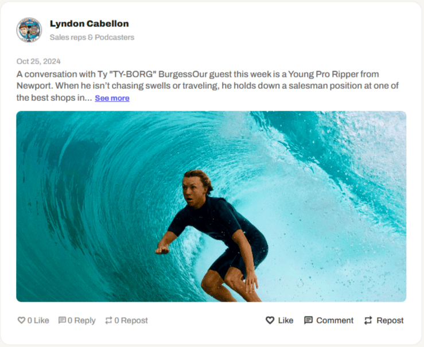Click the repost icon next to 0 Repost
The width and height of the screenshot is (424, 347).
point(108,320)
